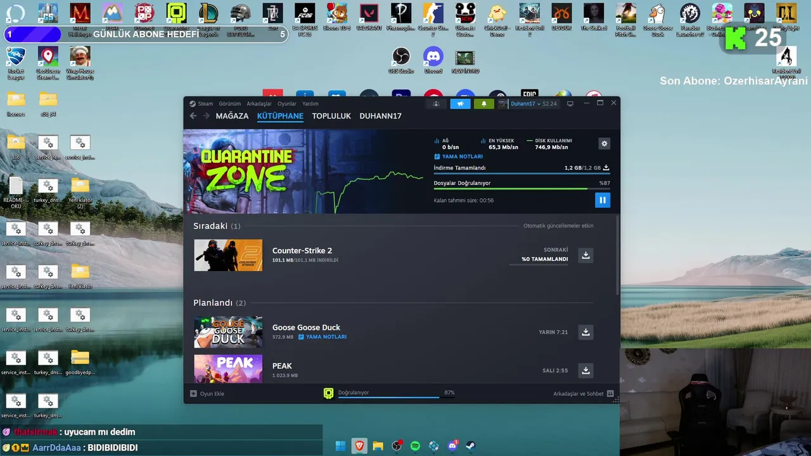
Task: Select Discord desktop shortcut
Action: pos(433,61)
